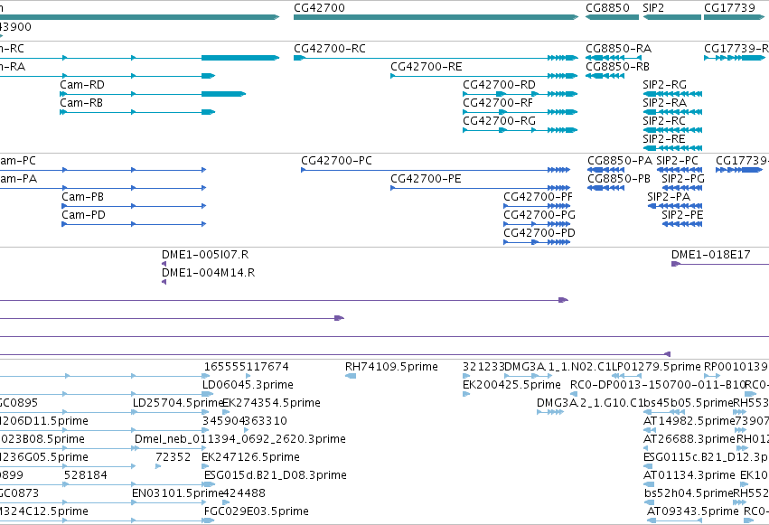Image resolution: width=769 pixels, height=525 pixels.
Task: Select the EK247126.5prime EST label
Action: point(250,457)
